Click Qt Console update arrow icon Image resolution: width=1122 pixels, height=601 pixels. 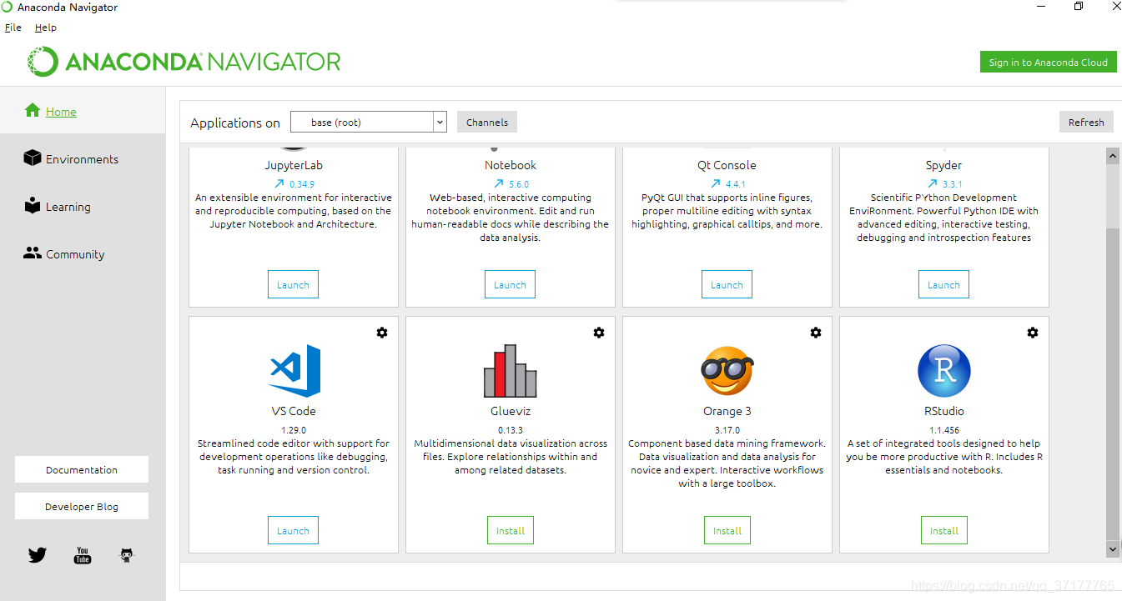pos(716,183)
